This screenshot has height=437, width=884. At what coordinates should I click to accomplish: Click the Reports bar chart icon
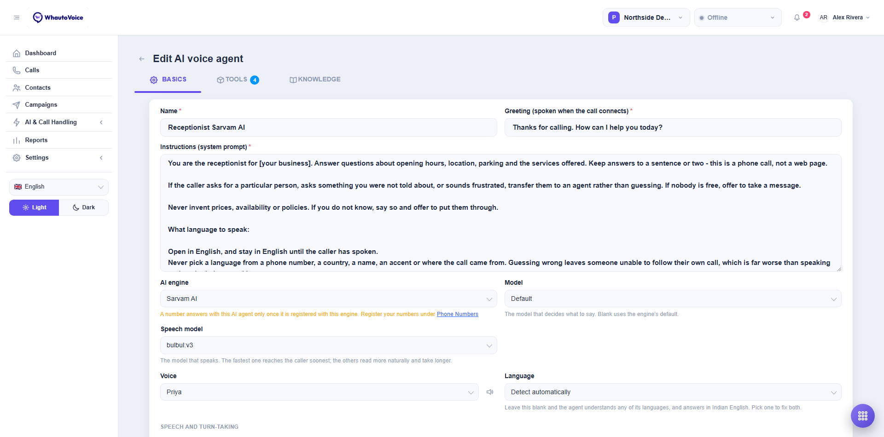click(17, 140)
